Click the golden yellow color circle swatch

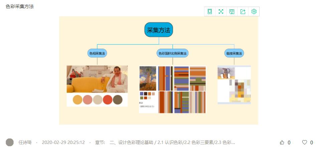[77, 100]
